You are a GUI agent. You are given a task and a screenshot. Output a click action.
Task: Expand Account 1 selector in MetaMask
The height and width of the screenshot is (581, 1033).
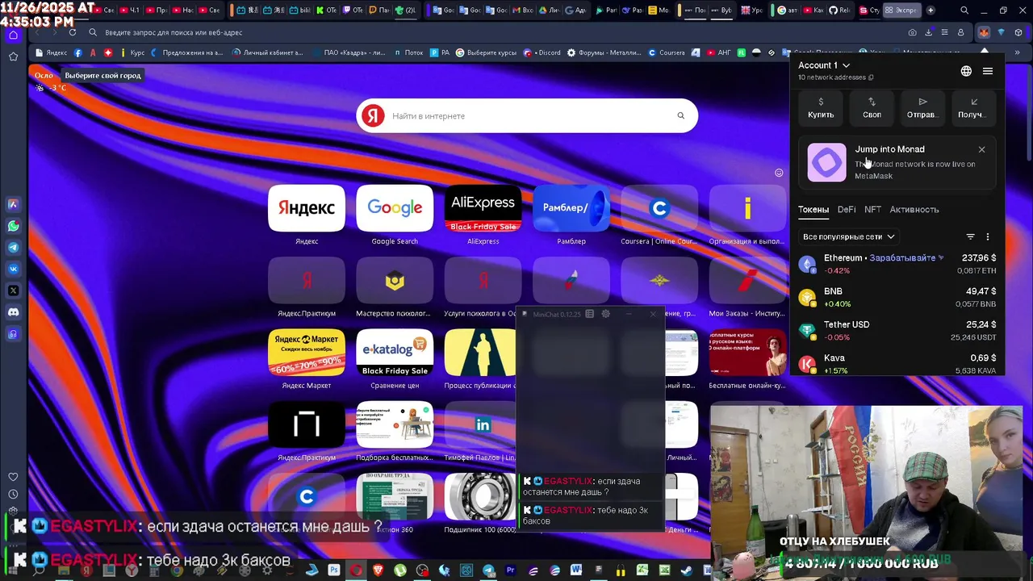(824, 65)
